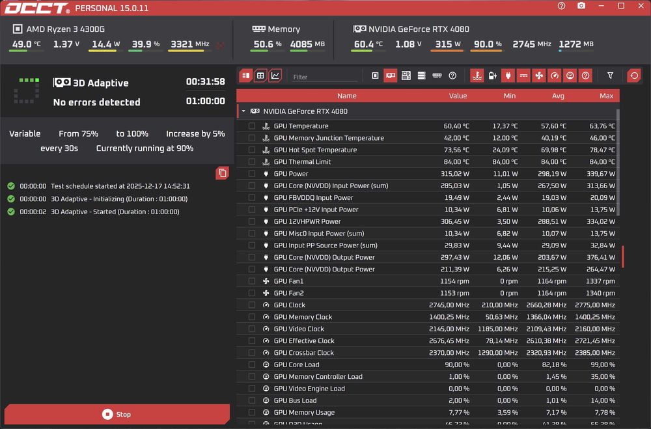Toggle the motherboard sensor source filter icon
Viewport: 651px width, 429px height.
(406, 76)
